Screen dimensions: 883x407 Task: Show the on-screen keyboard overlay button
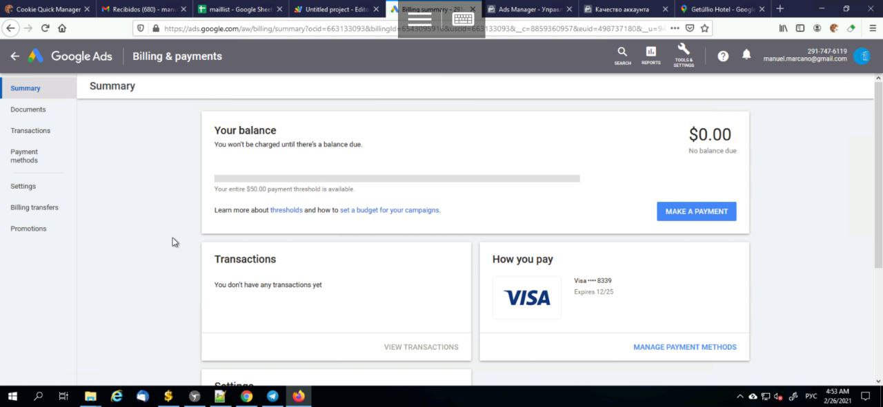(x=463, y=19)
